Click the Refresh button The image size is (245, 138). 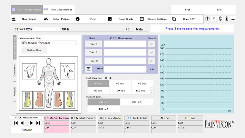tap(27, 130)
